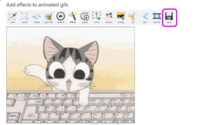Open the resize tool
This screenshot has height=125, width=199.
tap(24, 18)
